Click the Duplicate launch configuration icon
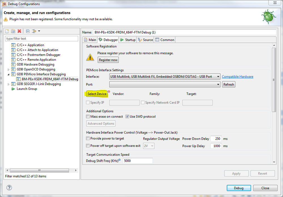 (x=13, y=31)
